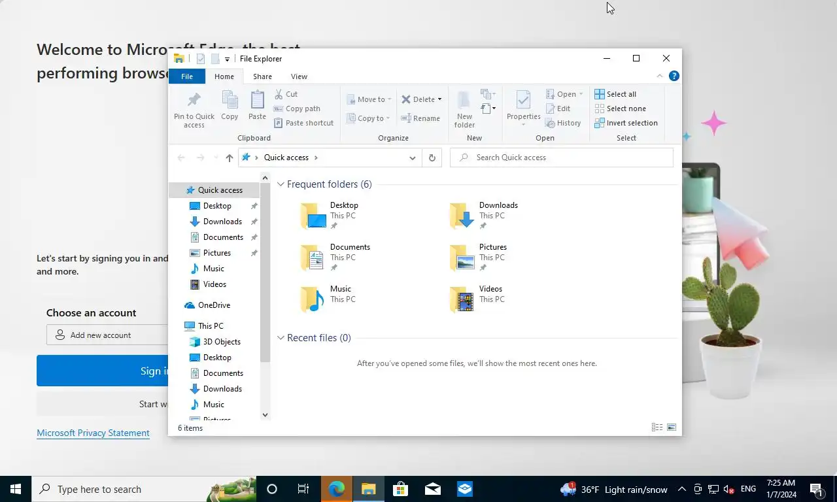Go up one folder level
Viewport: 837px width, 502px height.
pos(229,158)
